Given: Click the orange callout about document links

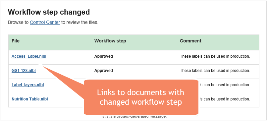Looking at the screenshot, I should (x=141, y=97).
